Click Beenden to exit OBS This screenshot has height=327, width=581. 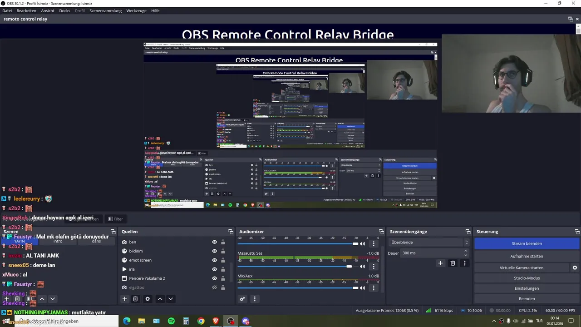pos(527,299)
